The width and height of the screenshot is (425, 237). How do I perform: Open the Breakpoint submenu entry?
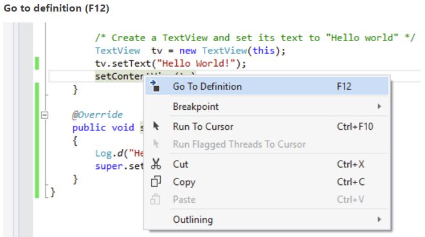click(267, 107)
